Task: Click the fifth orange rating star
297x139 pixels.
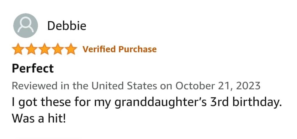Action: tap(71, 49)
